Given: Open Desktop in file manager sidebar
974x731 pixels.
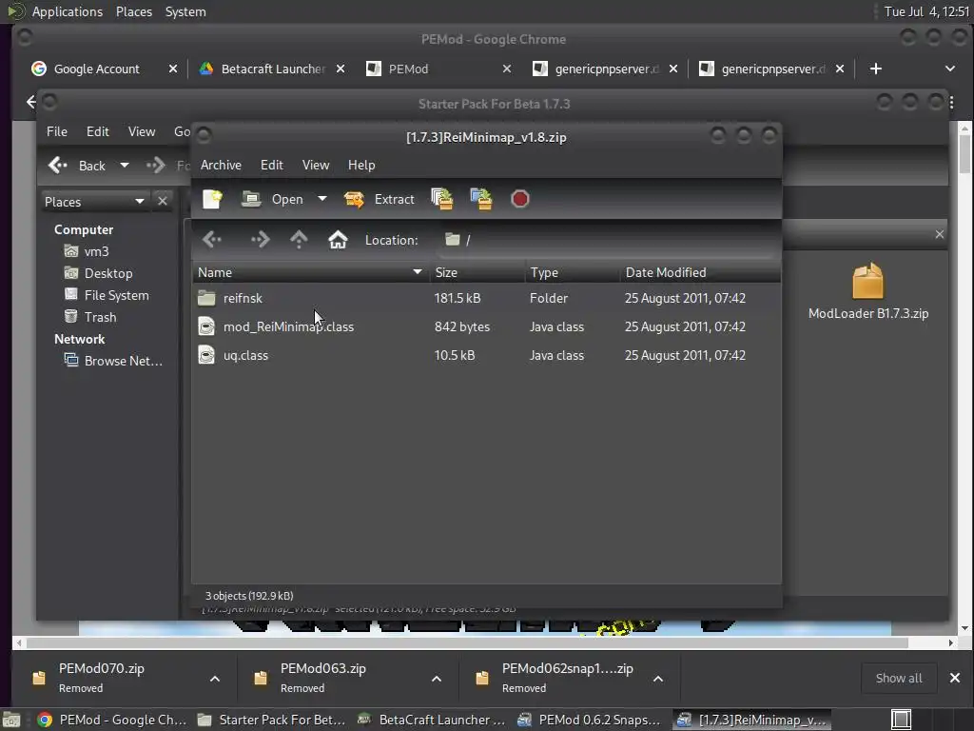Looking at the screenshot, I should [98, 273].
